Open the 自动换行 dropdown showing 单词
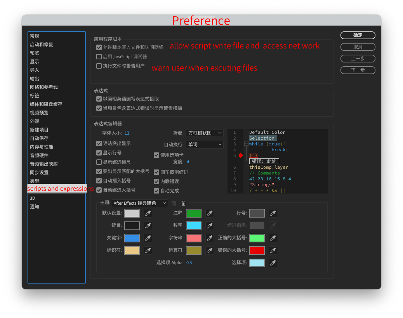The width and height of the screenshot is (403, 318). (x=204, y=144)
